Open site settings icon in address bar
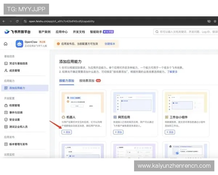Screen dimensions: 218x175 click(25, 21)
